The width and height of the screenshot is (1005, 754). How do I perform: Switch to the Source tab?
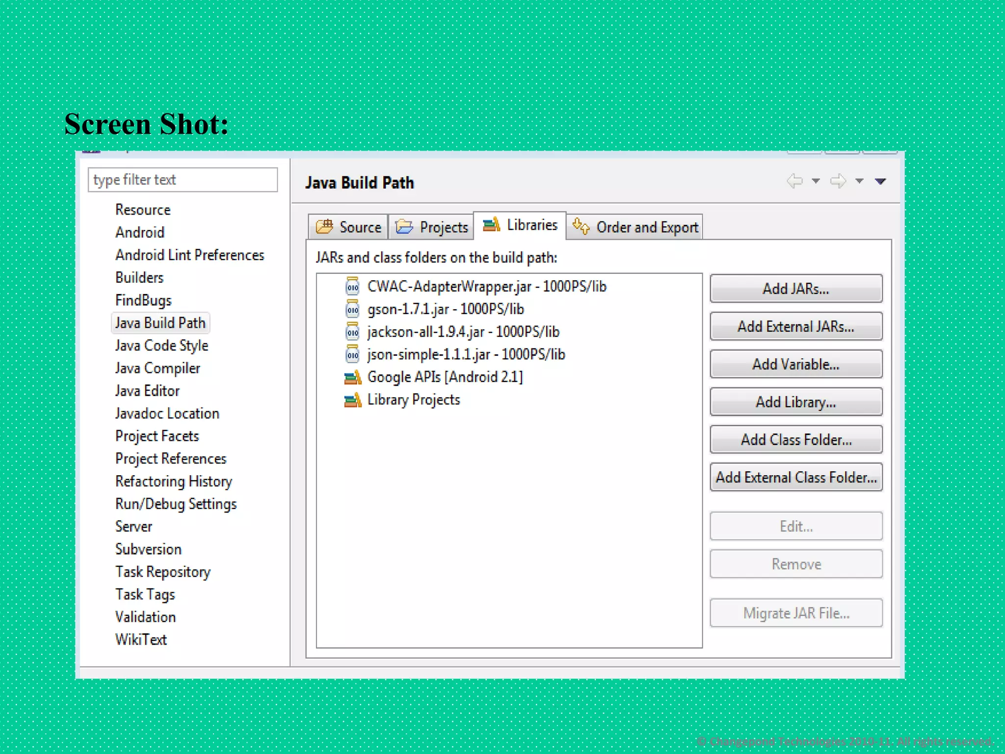pos(348,227)
